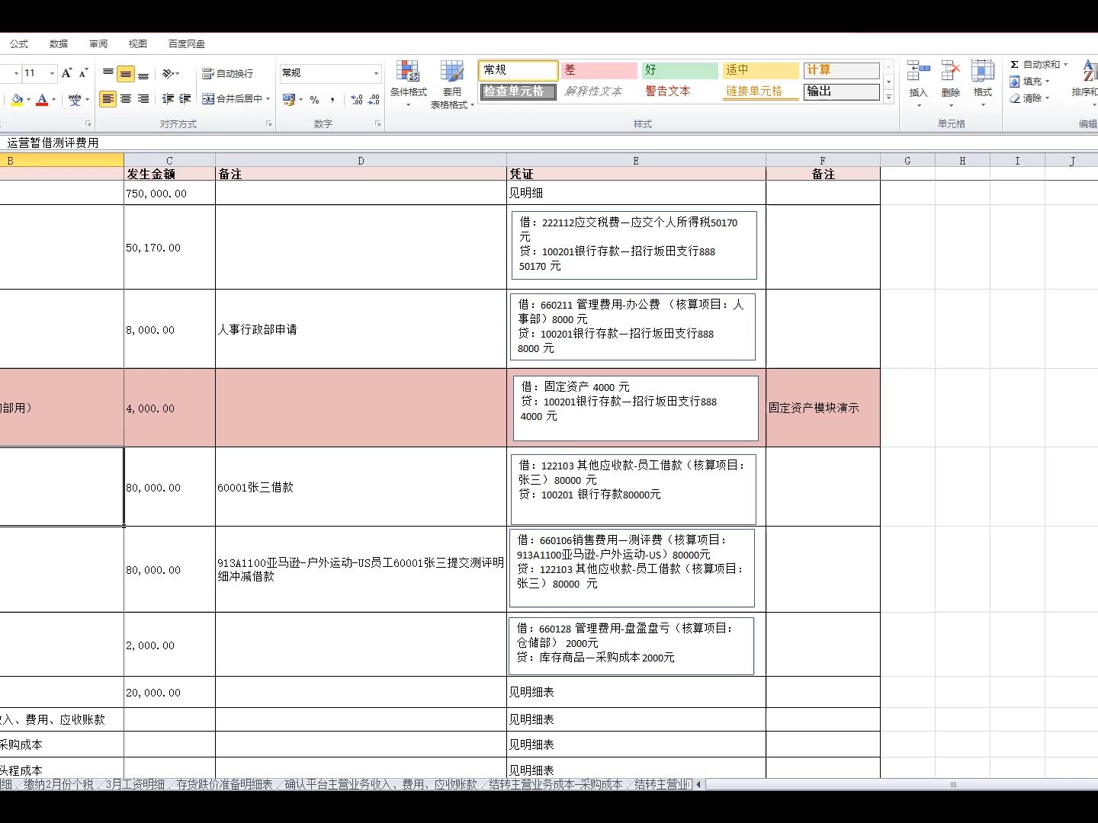Apply the 计算 (Calculation) cell style

[842, 70]
